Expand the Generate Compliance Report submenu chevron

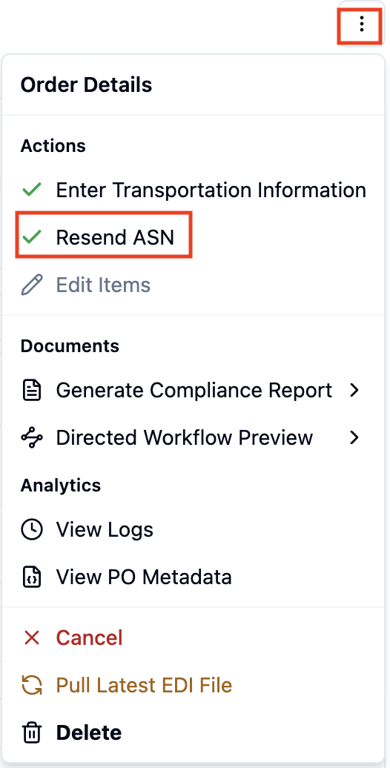pyautogui.click(x=354, y=391)
